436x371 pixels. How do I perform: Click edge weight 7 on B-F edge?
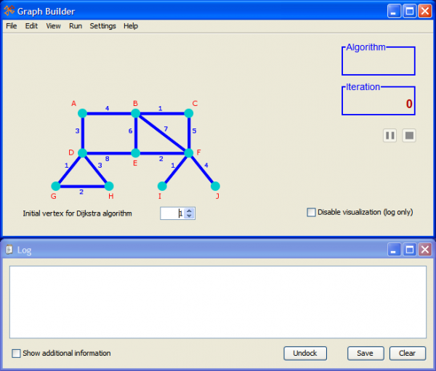[x=166, y=129]
